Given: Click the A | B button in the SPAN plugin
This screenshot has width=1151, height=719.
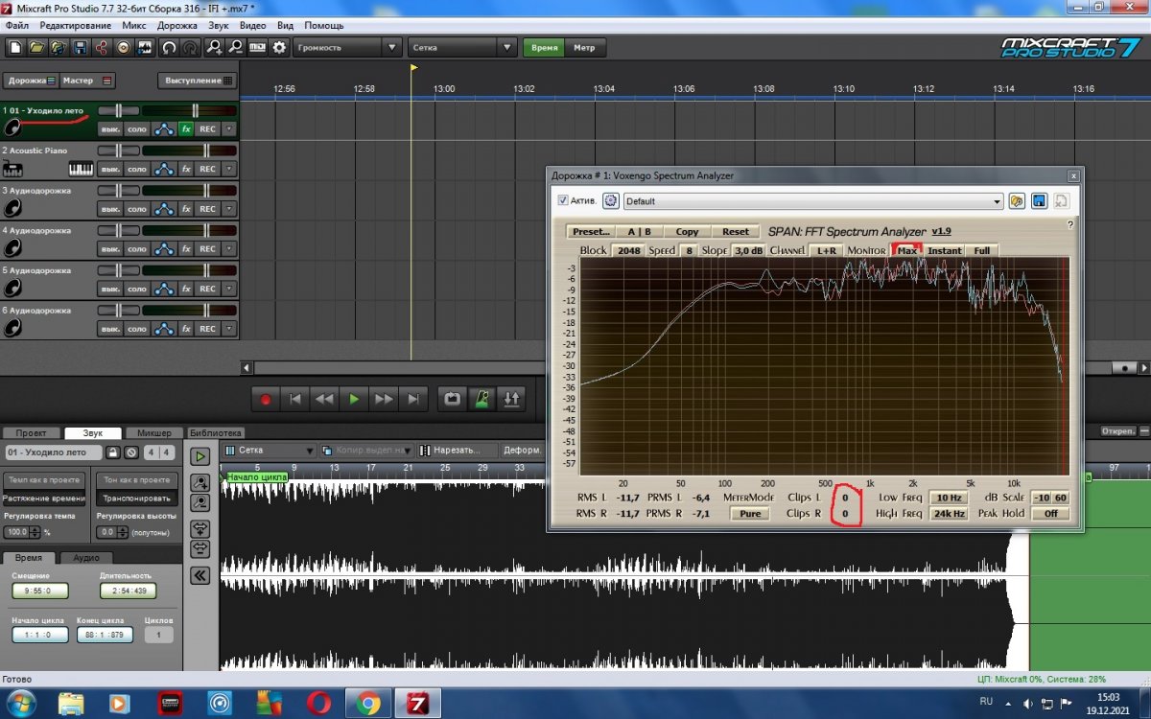Looking at the screenshot, I should pyautogui.click(x=639, y=231).
